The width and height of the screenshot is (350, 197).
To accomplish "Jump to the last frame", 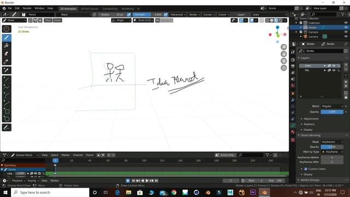I will click(x=156, y=181).
